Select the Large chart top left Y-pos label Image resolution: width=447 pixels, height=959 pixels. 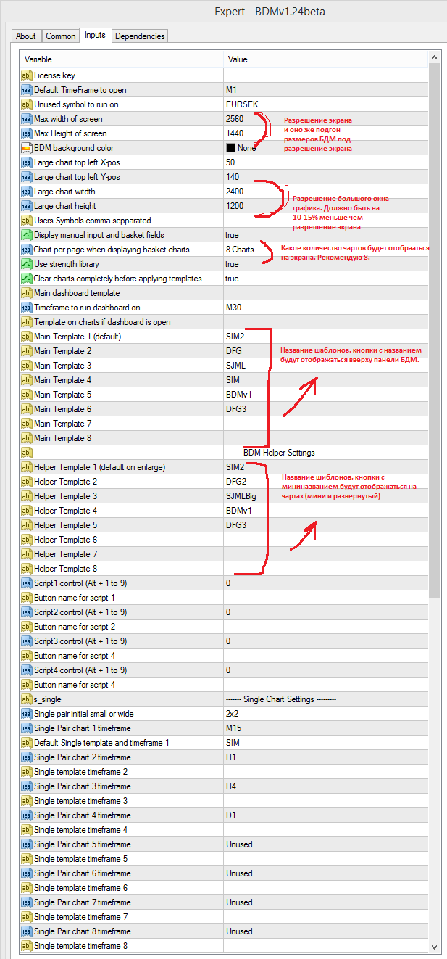tap(78, 177)
